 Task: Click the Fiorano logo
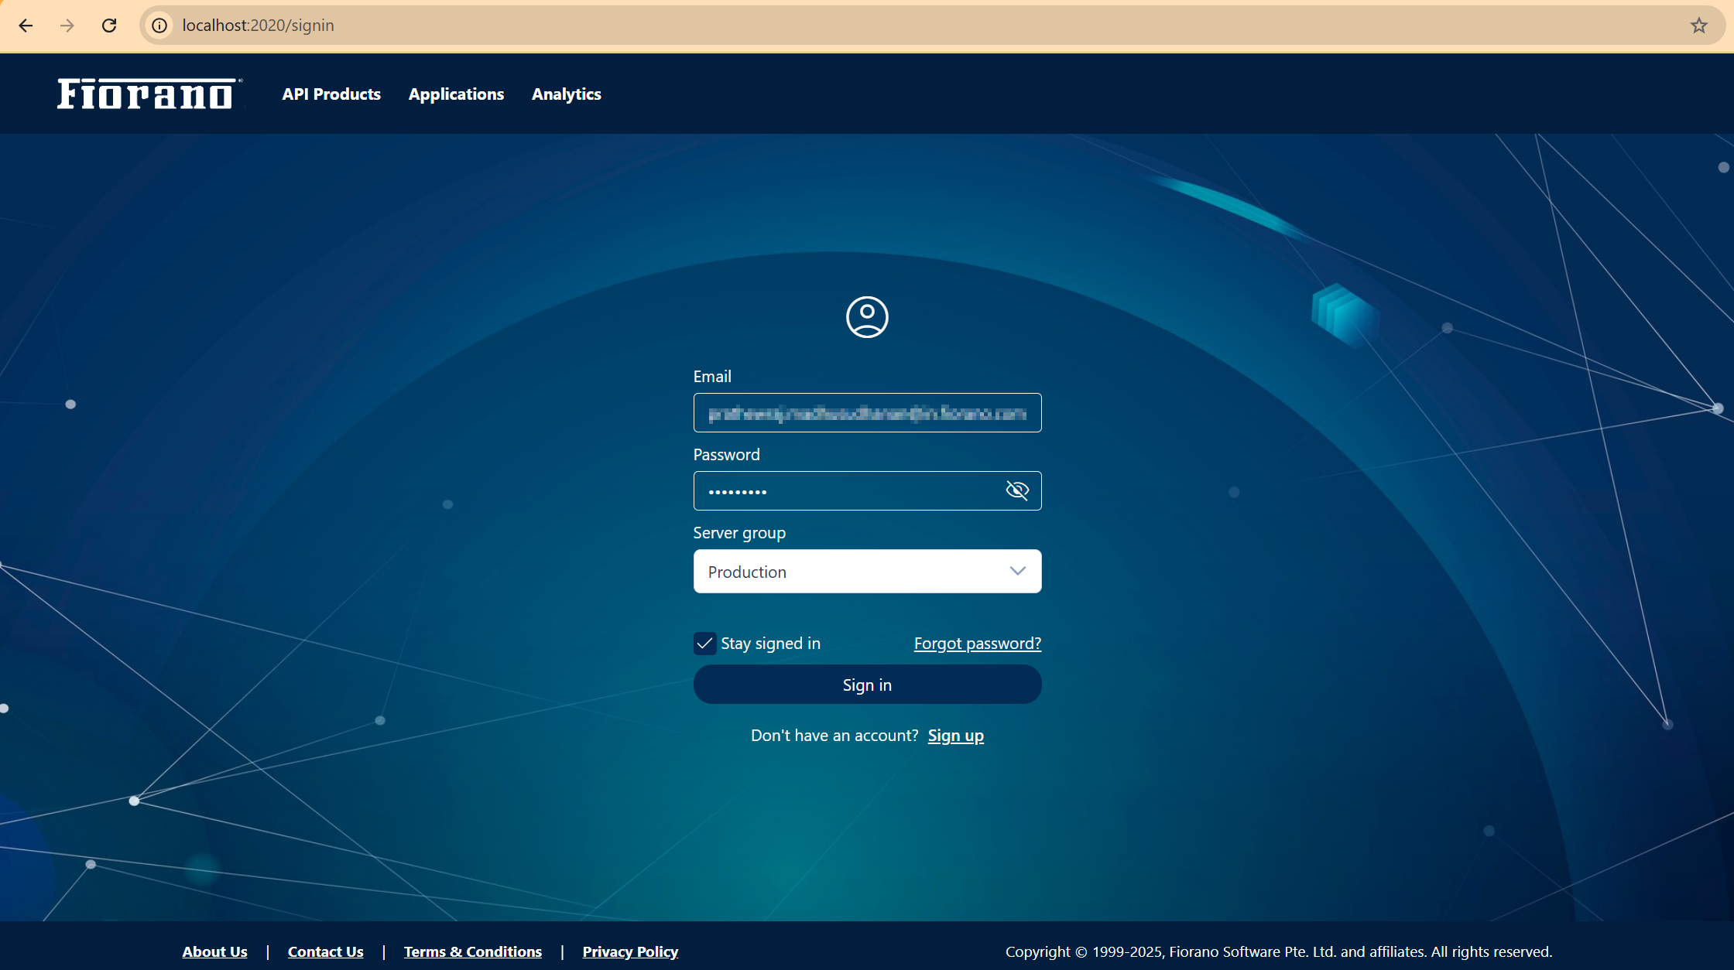[x=149, y=94]
